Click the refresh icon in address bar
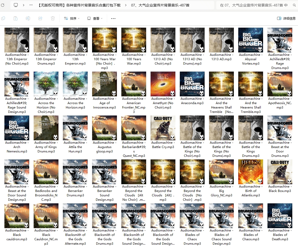The image size is (298, 247). 2,5
